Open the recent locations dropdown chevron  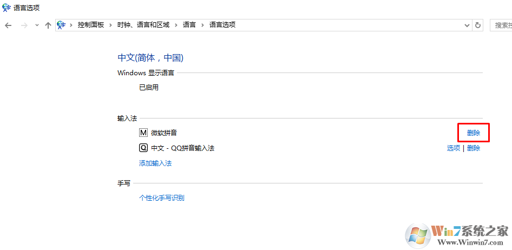click(x=37, y=25)
